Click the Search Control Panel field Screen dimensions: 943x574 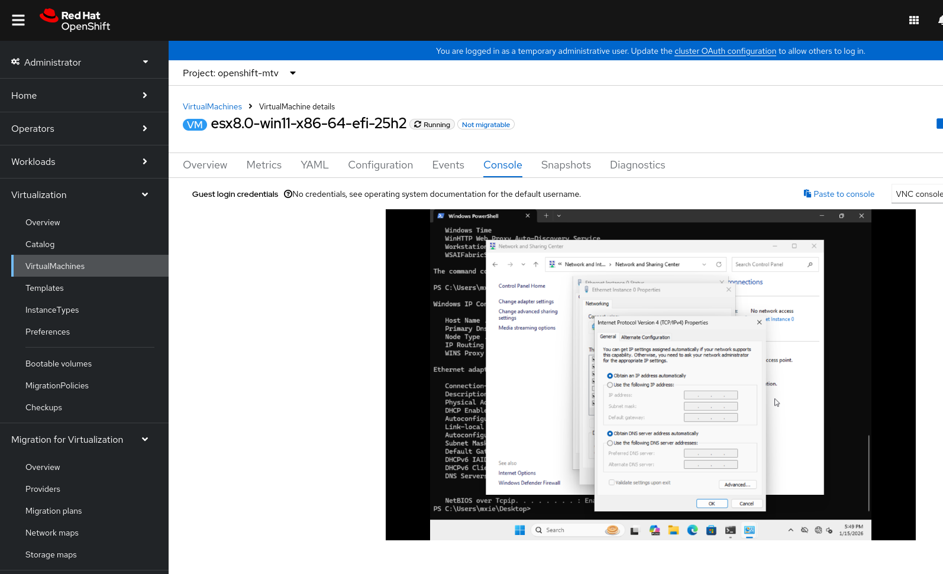coord(775,265)
